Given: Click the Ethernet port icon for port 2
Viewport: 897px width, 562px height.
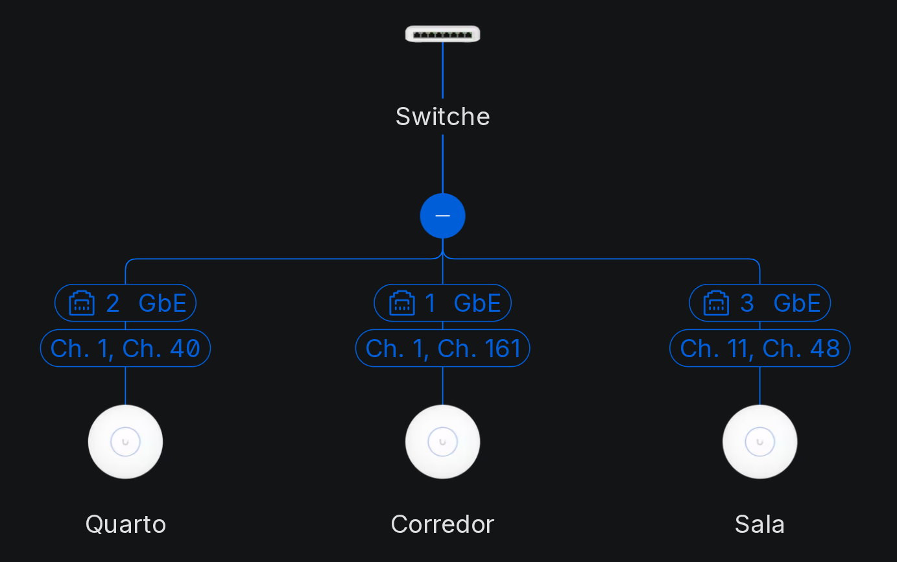Looking at the screenshot, I should point(82,303).
